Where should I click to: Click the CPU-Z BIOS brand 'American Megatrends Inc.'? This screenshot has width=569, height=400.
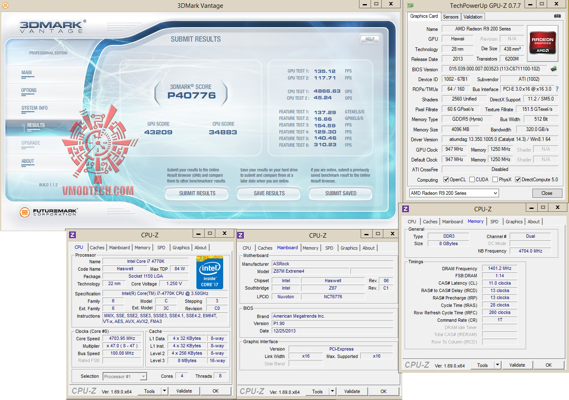(x=333, y=316)
